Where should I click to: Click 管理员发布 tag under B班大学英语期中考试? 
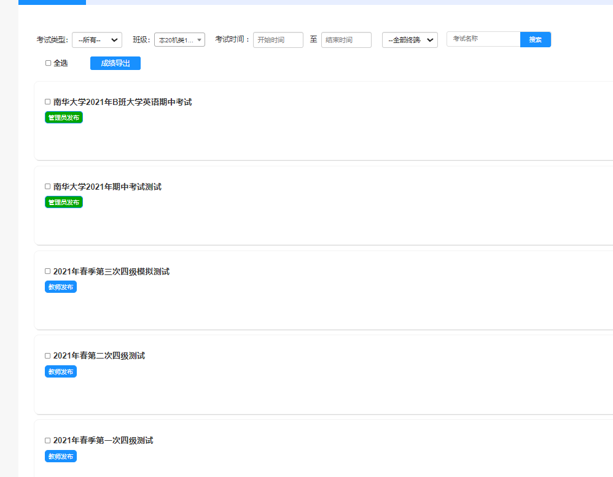pos(64,118)
